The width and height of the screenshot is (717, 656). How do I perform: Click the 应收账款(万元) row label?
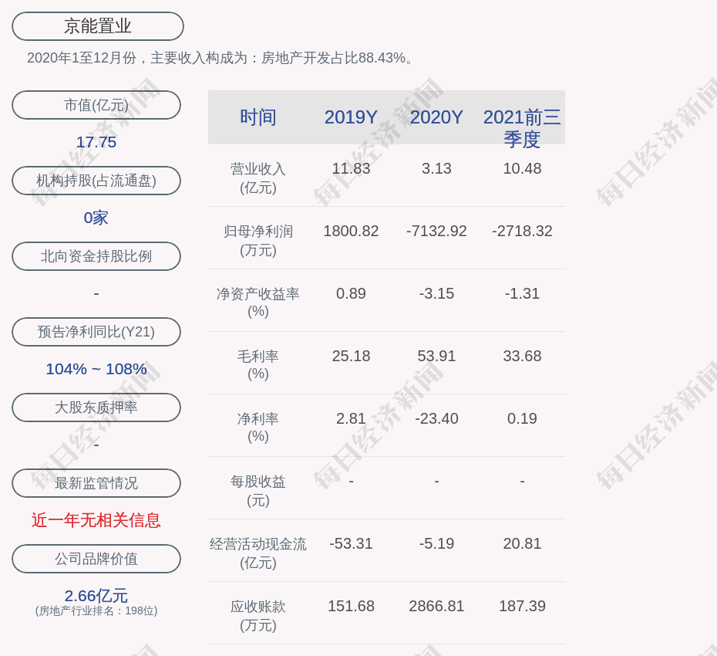pyautogui.click(x=258, y=616)
